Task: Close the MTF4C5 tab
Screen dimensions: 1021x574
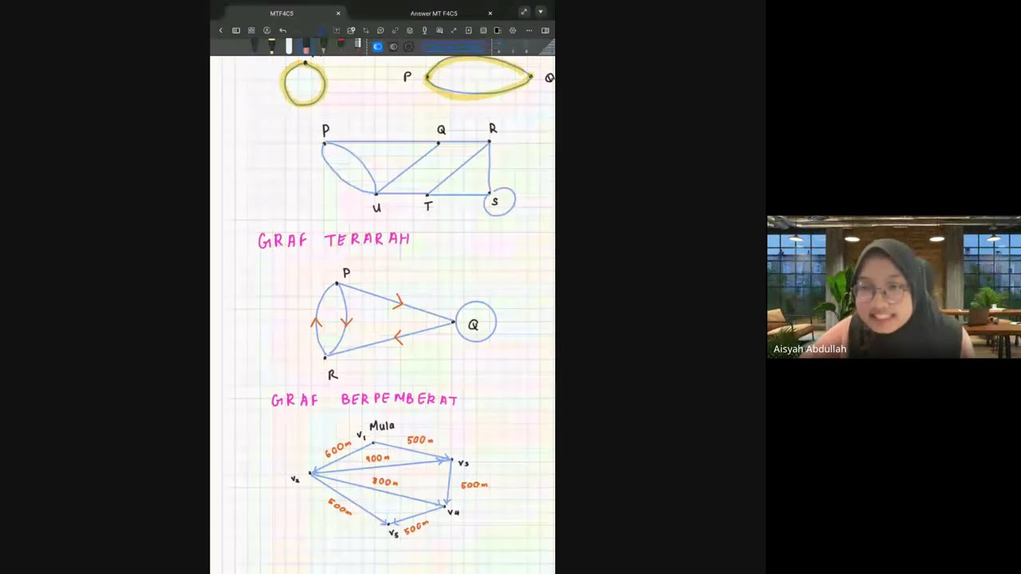Action: tap(338, 14)
